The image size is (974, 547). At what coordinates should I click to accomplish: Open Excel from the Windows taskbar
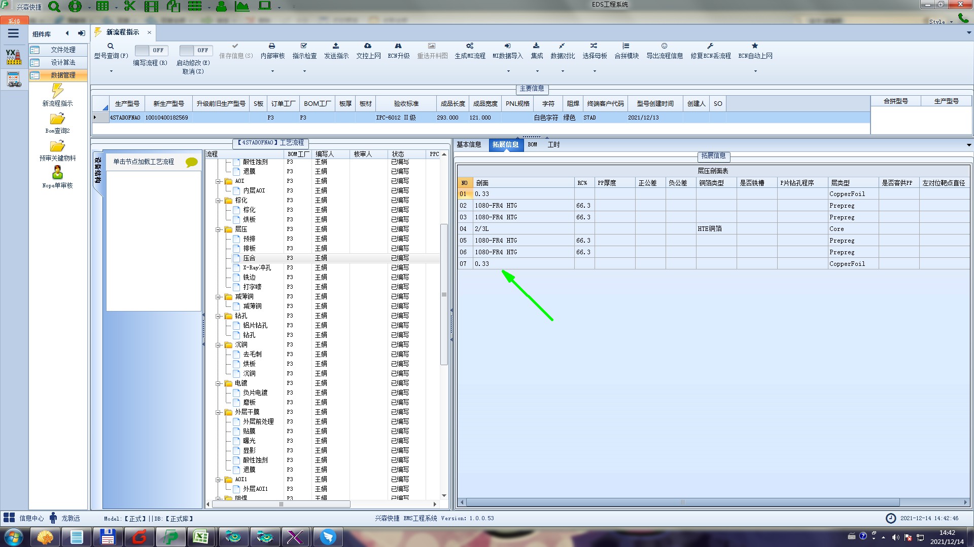(200, 537)
